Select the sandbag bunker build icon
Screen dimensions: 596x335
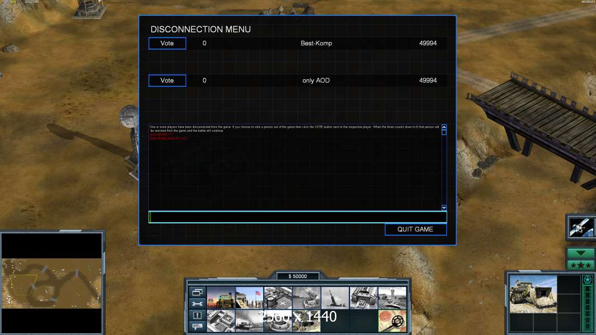coord(306,320)
